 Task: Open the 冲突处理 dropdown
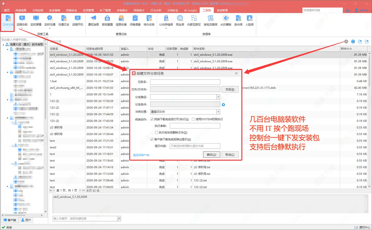click(x=218, y=112)
